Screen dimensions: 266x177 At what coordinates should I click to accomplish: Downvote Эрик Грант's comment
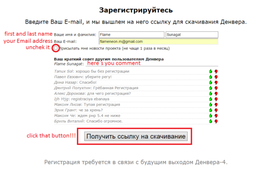pos(216,110)
